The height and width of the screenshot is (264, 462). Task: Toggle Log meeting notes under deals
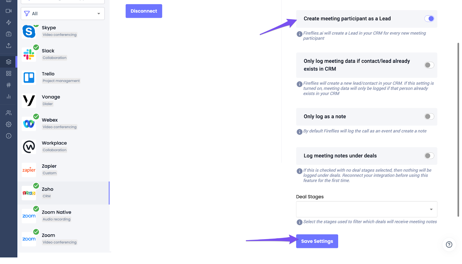point(429,156)
